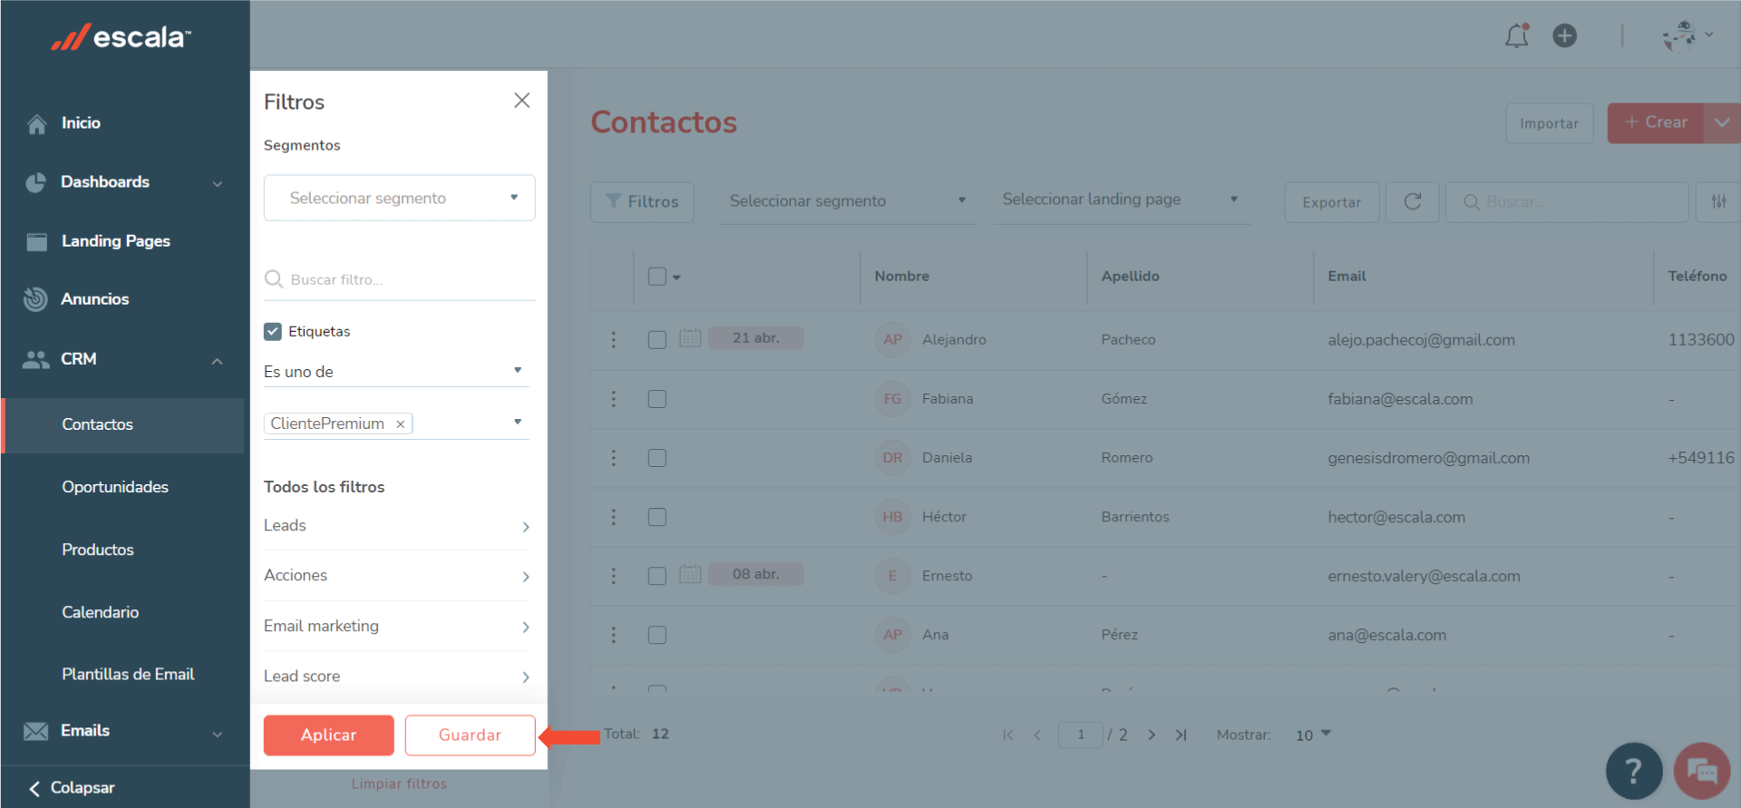Viewport: 1741px width, 808px height.
Task: Open row options for Daniela Romero
Action: 614,458
